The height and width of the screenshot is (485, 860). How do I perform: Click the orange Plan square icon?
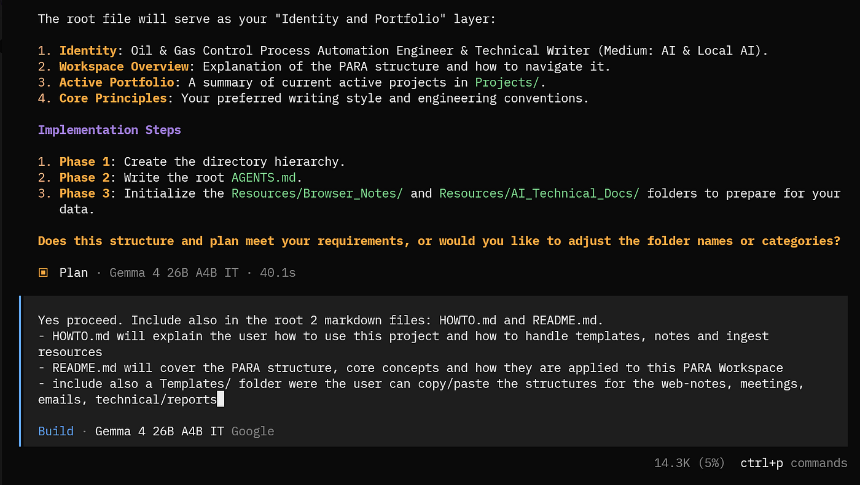pos(43,273)
